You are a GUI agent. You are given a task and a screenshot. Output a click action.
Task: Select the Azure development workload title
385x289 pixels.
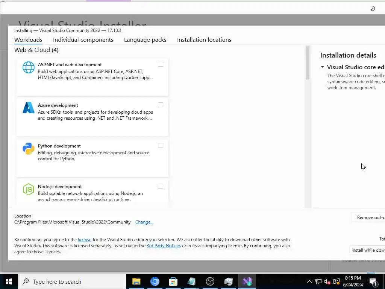58,105
